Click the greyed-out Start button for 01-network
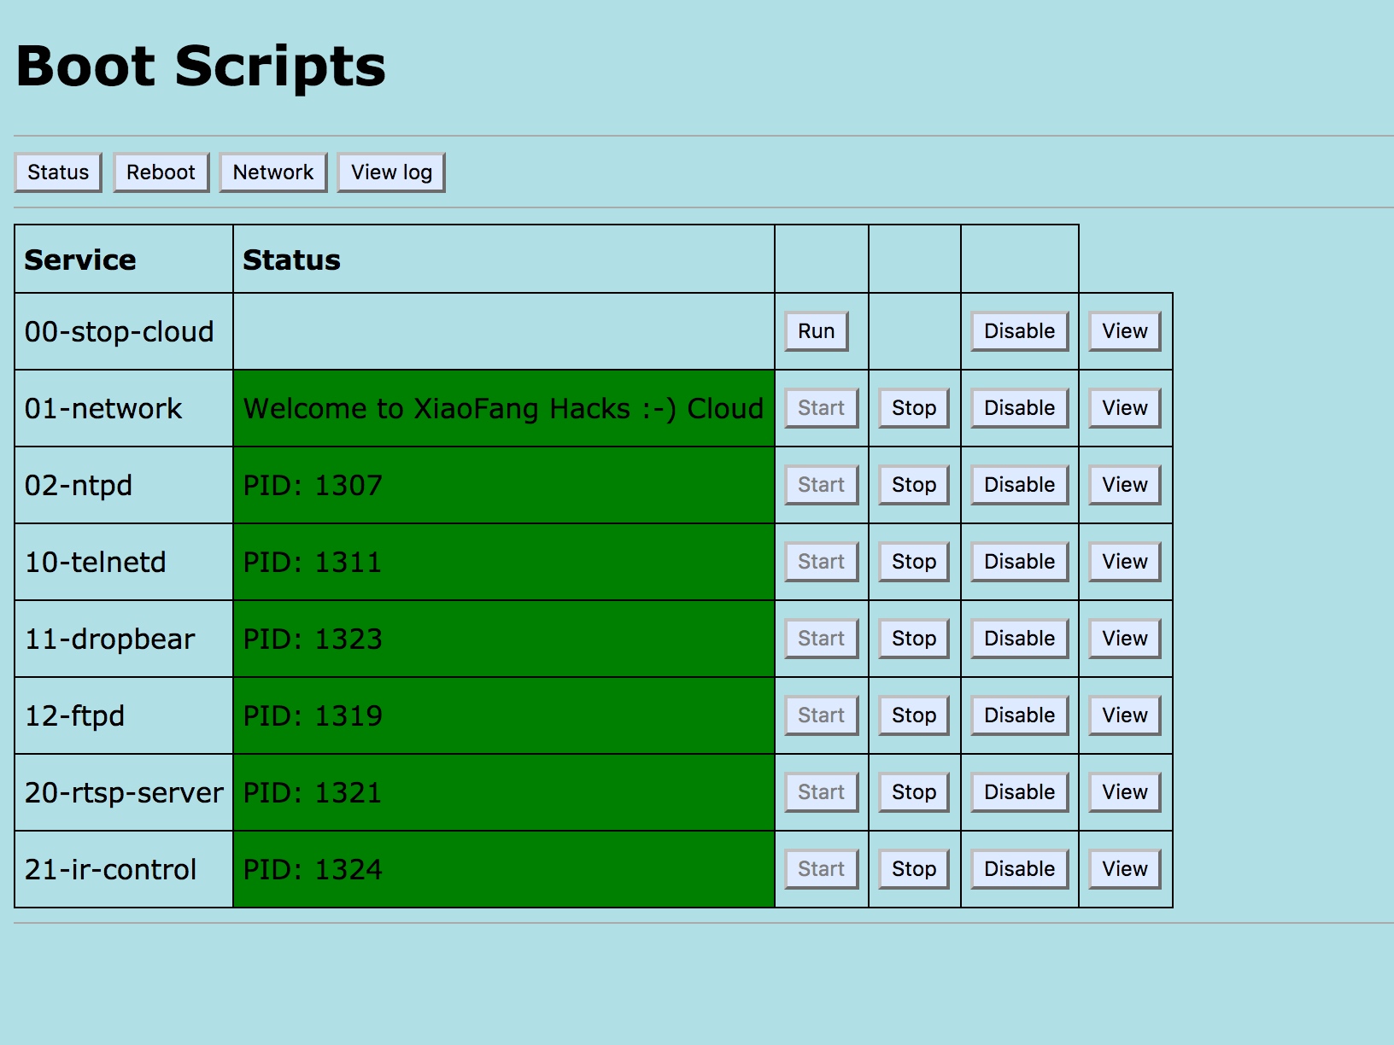 tap(822, 408)
